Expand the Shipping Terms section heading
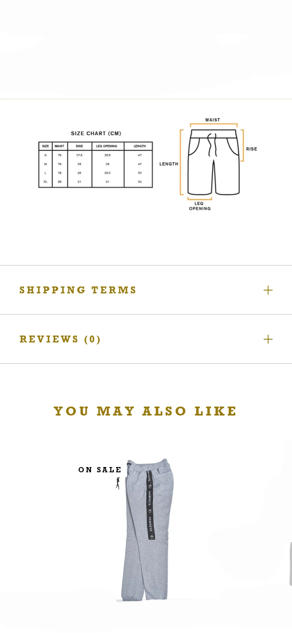Image resolution: width=292 pixels, height=633 pixels. click(78, 290)
